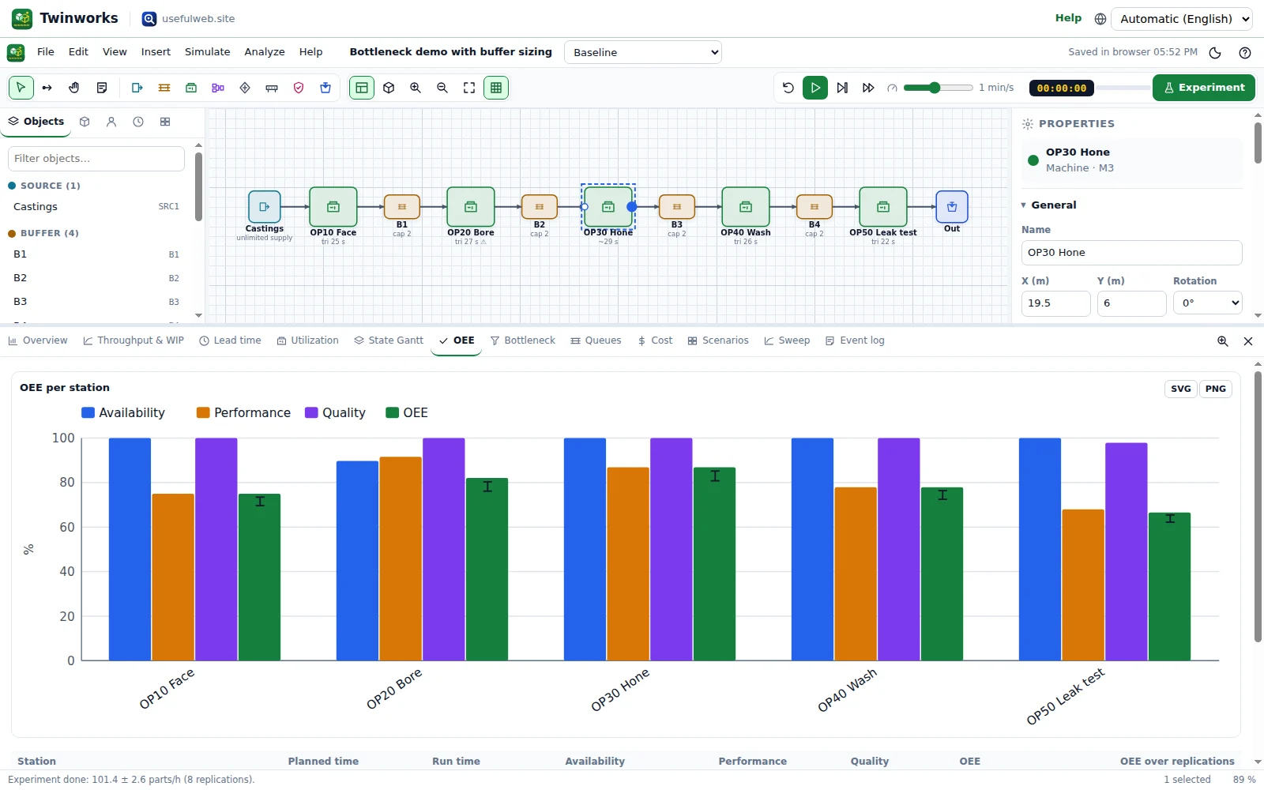This screenshot has height=790, width=1264.
Task: Toggle dark mode moon icon
Action: [x=1215, y=53]
